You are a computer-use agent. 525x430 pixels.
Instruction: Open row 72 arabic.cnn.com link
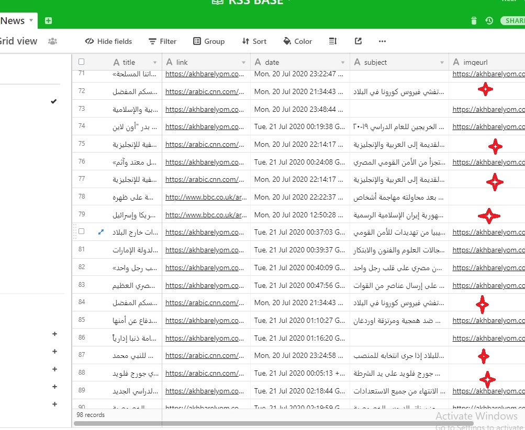205,91
